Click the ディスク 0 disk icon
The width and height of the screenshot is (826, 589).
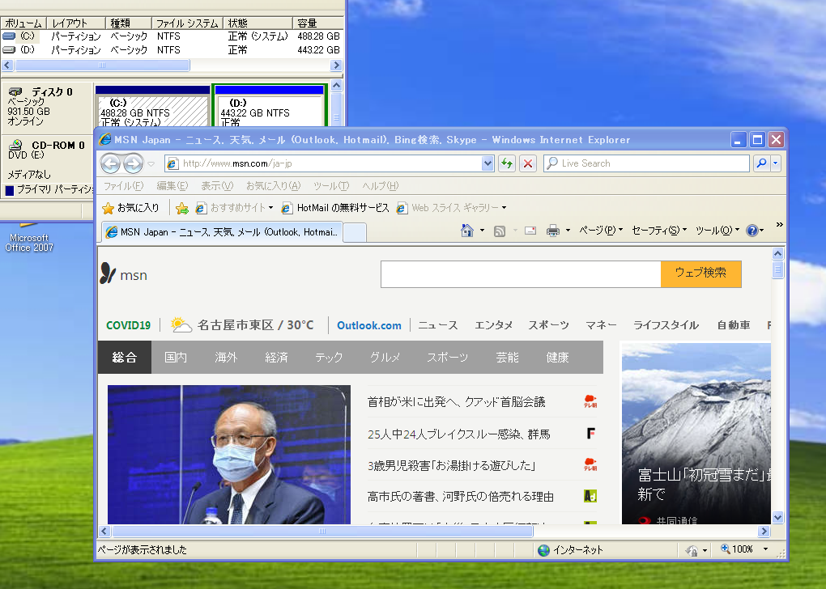pyautogui.click(x=15, y=91)
